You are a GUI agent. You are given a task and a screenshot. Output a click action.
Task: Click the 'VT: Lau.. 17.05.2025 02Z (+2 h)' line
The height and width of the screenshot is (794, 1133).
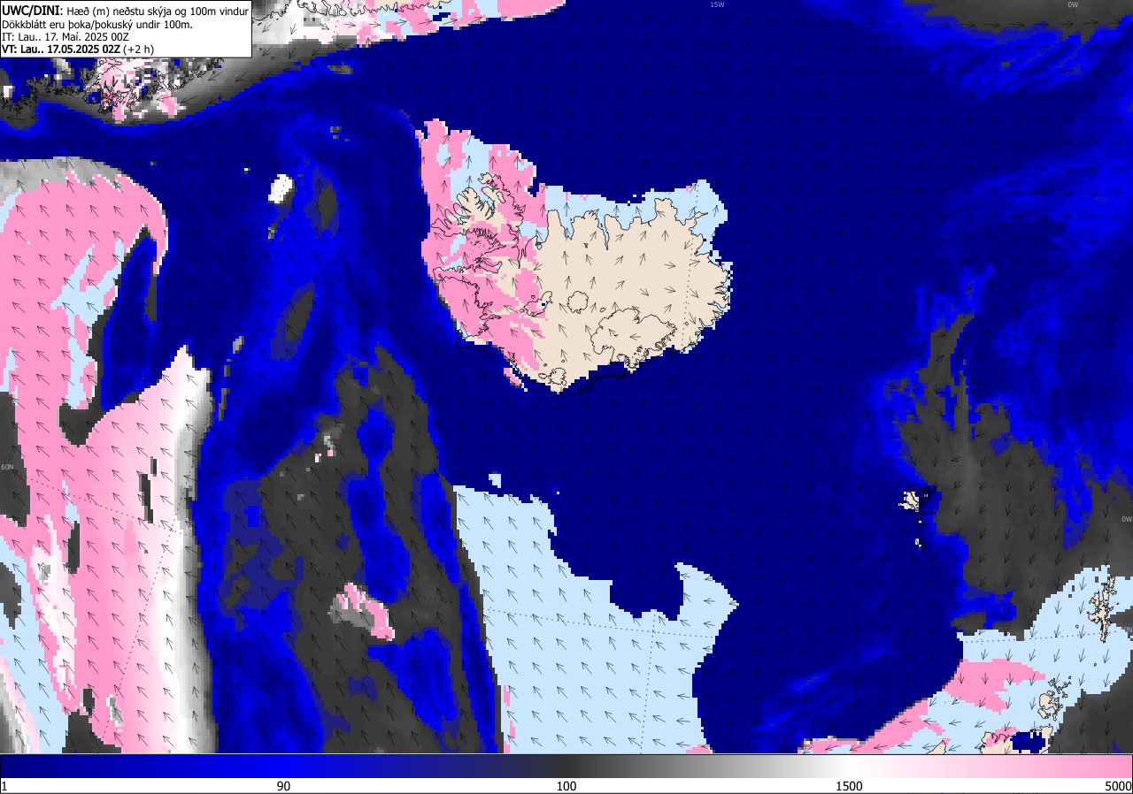tap(76, 50)
